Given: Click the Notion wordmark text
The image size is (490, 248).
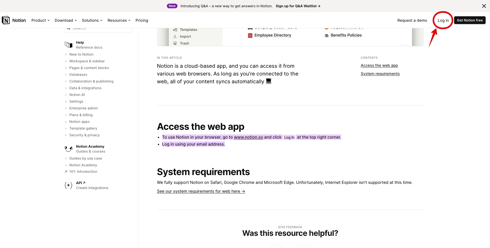Looking at the screenshot, I should point(19,20).
